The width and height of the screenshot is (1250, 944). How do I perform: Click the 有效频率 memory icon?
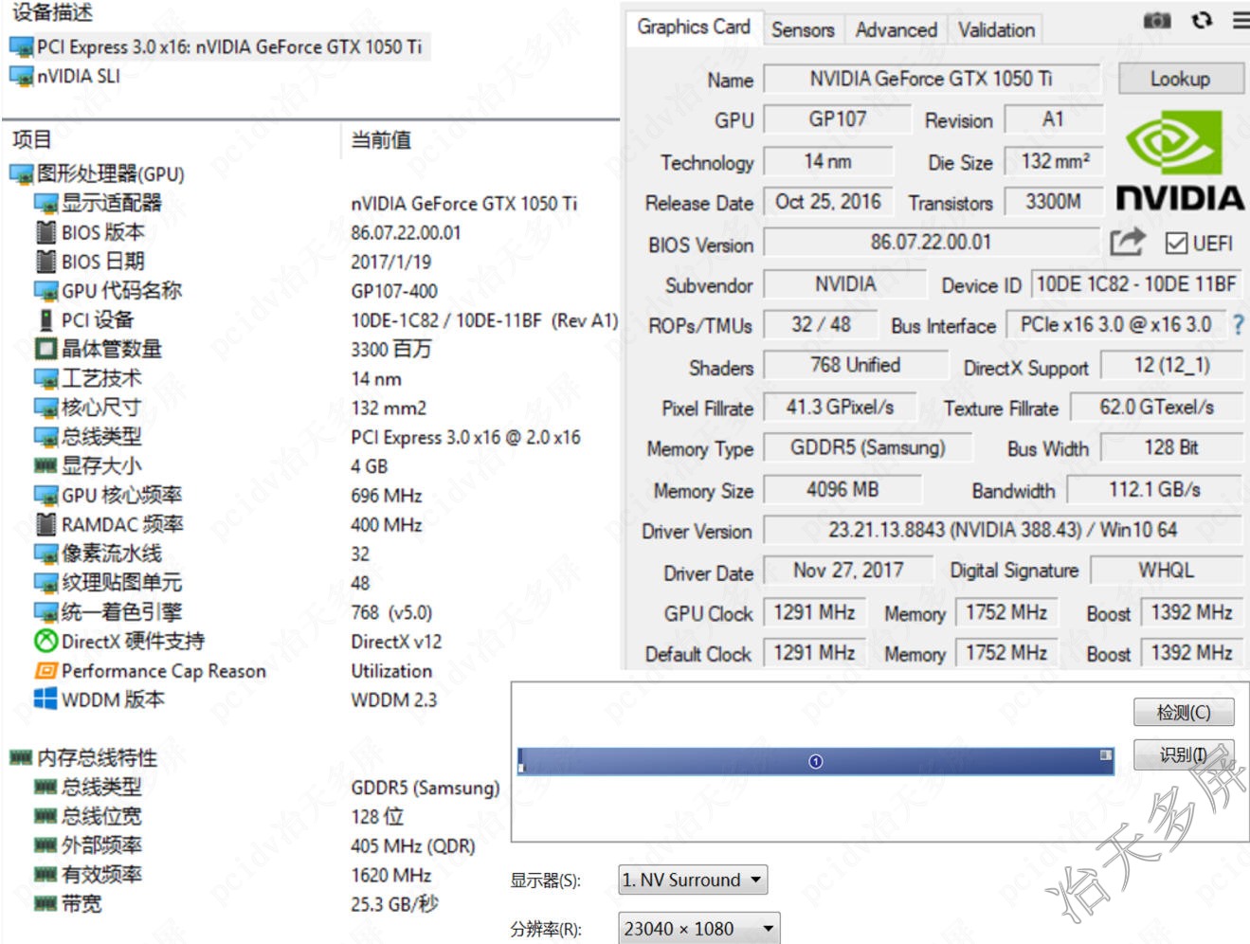click(x=45, y=874)
